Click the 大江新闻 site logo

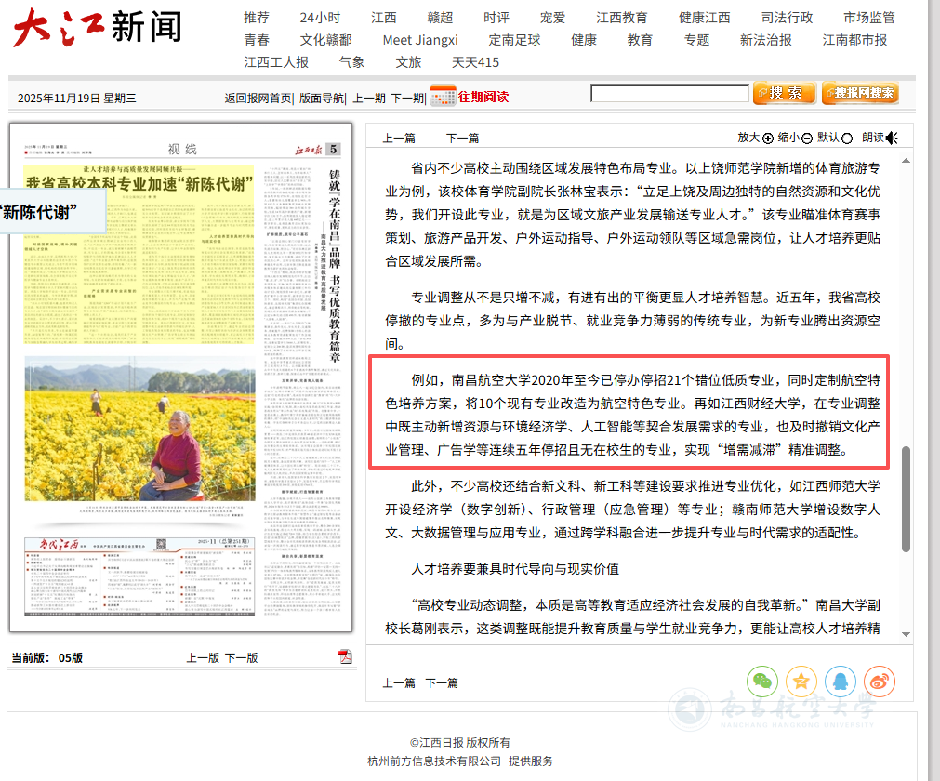(98, 28)
